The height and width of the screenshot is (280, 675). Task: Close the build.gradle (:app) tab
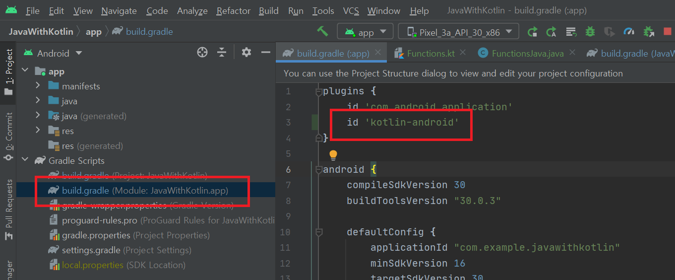point(378,52)
